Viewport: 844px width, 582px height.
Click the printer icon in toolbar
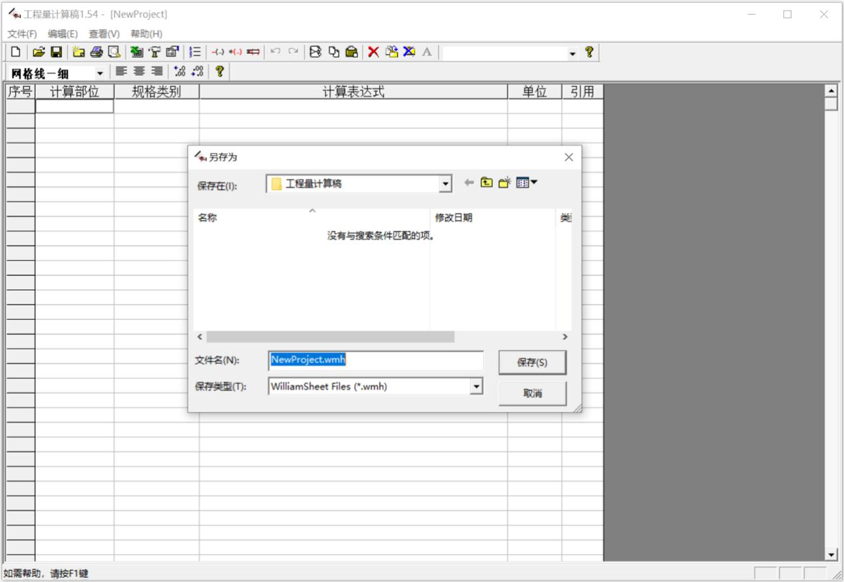coord(97,52)
